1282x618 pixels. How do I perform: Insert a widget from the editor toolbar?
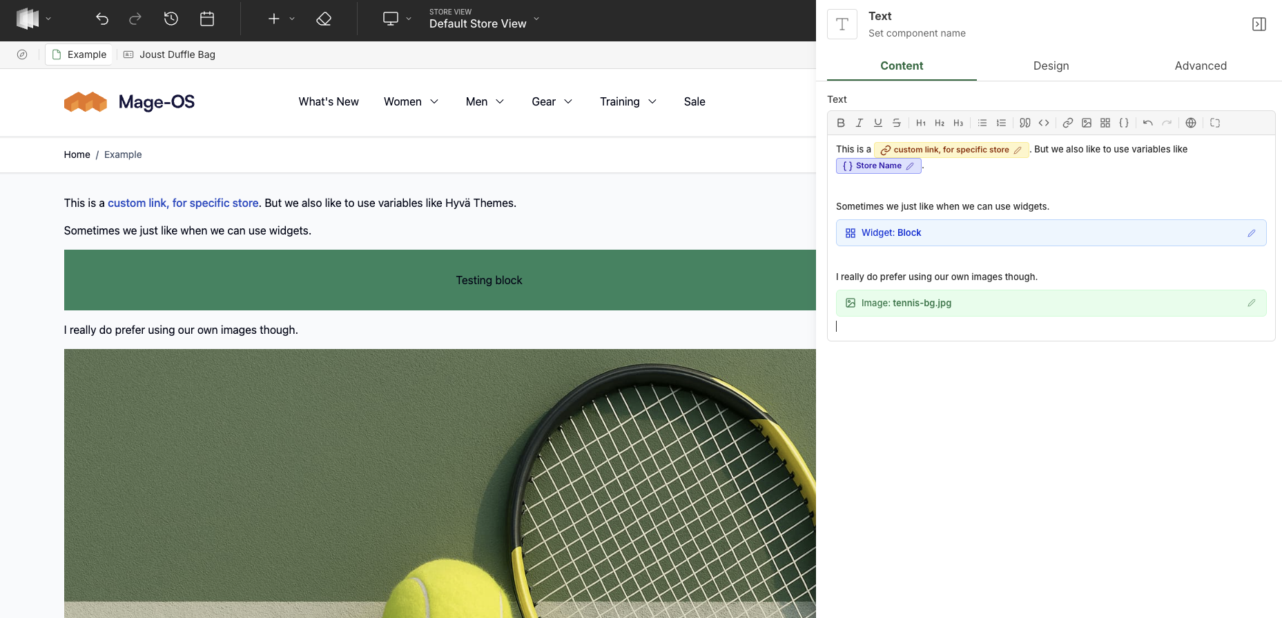[x=1105, y=123]
